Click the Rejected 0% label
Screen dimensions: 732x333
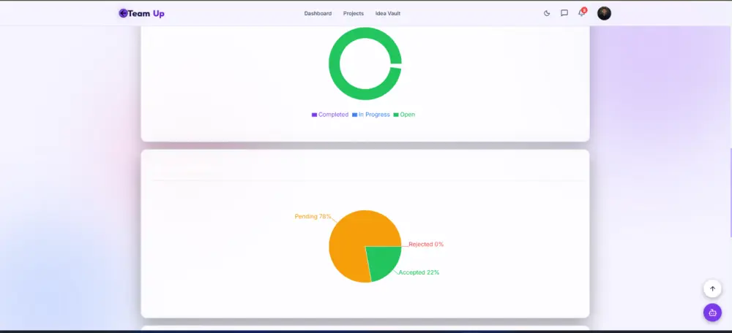(x=426, y=244)
